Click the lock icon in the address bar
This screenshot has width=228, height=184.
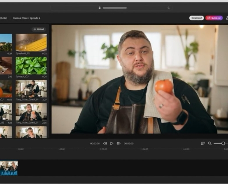(x=99, y=8)
